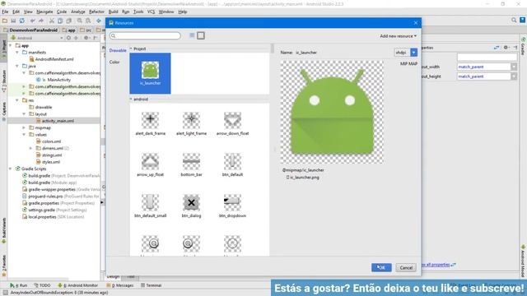Collapse the res folder
The width and height of the screenshot is (527, 296).
17,100
